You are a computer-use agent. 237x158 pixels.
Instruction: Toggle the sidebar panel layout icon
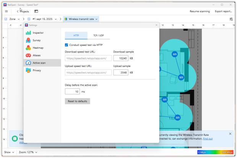36,11
